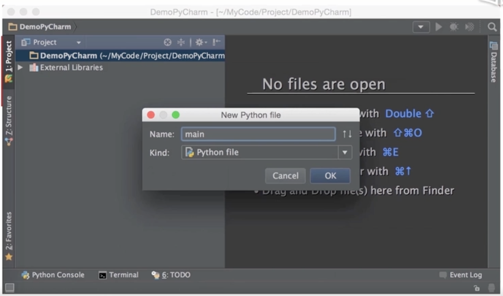Open the 2: Favorites side tab
This screenshot has width=503, height=296.
(x=8, y=236)
